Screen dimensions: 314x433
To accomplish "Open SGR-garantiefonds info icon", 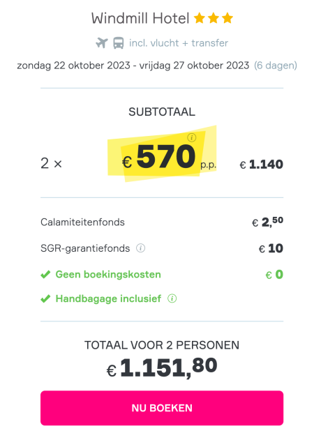I will [x=140, y=248].
